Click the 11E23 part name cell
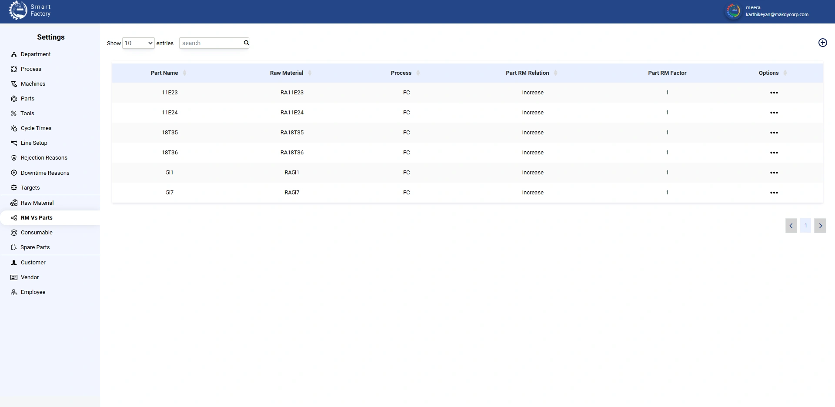This screenshot has height=407, width=835. (x=170, y=93)
